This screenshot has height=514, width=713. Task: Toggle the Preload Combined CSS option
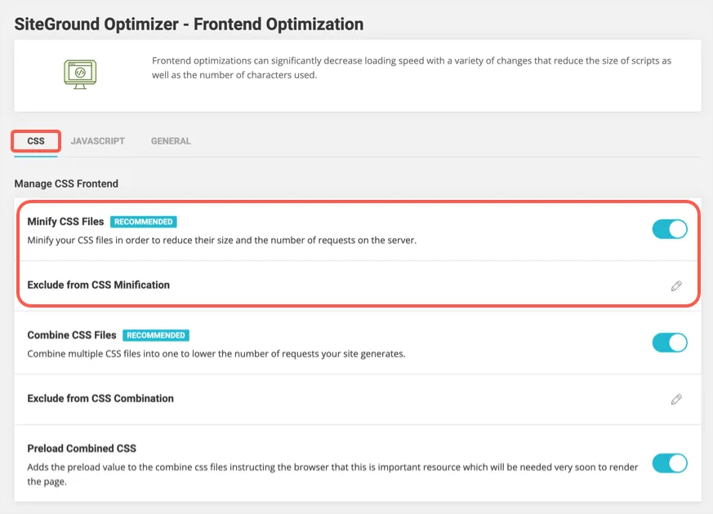point(670,464)
